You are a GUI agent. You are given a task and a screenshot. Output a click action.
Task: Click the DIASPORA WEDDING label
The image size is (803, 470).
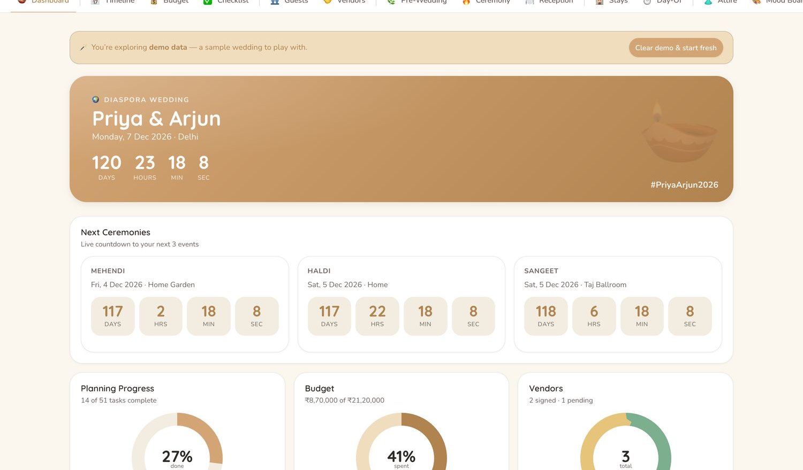point(146,100)
